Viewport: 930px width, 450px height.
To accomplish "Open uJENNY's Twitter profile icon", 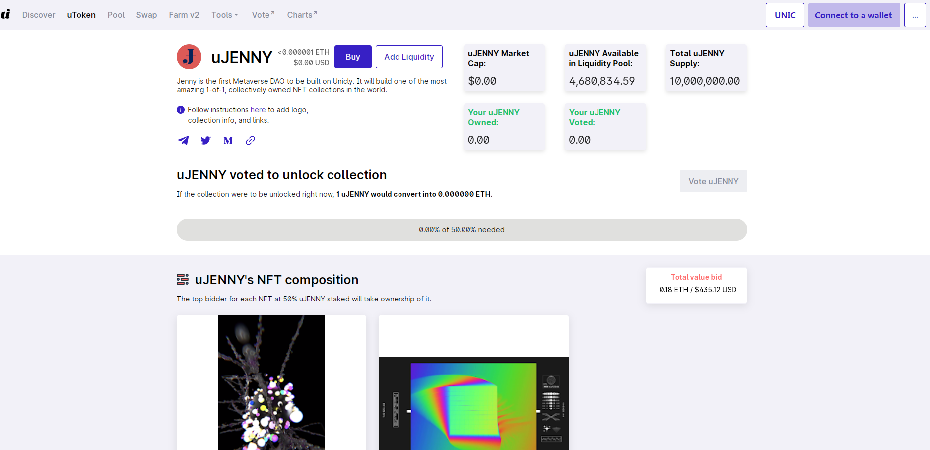I will tap(205, 141).
